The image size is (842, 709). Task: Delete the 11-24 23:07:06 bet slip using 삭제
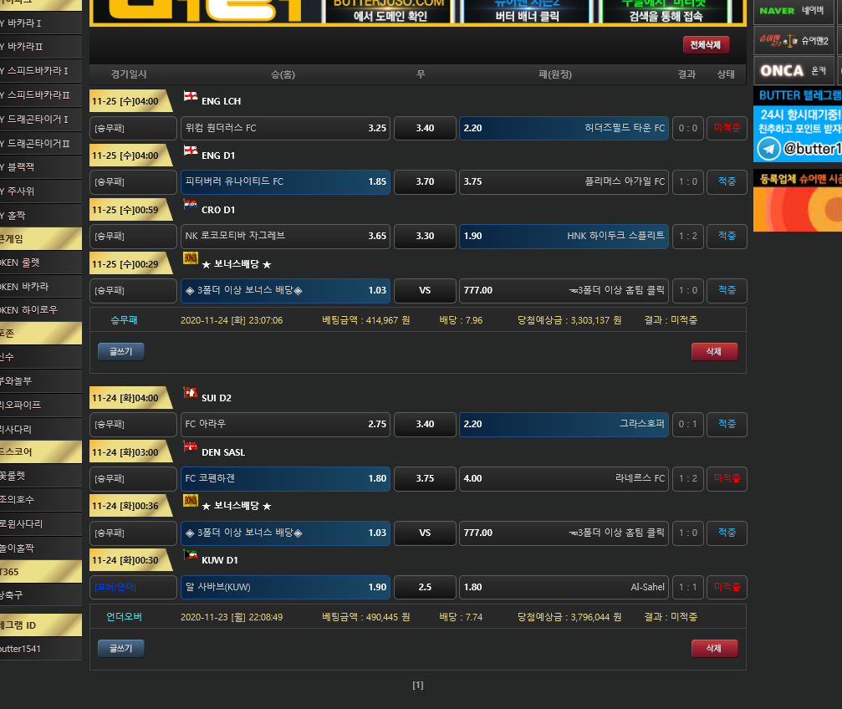point(714,351)
